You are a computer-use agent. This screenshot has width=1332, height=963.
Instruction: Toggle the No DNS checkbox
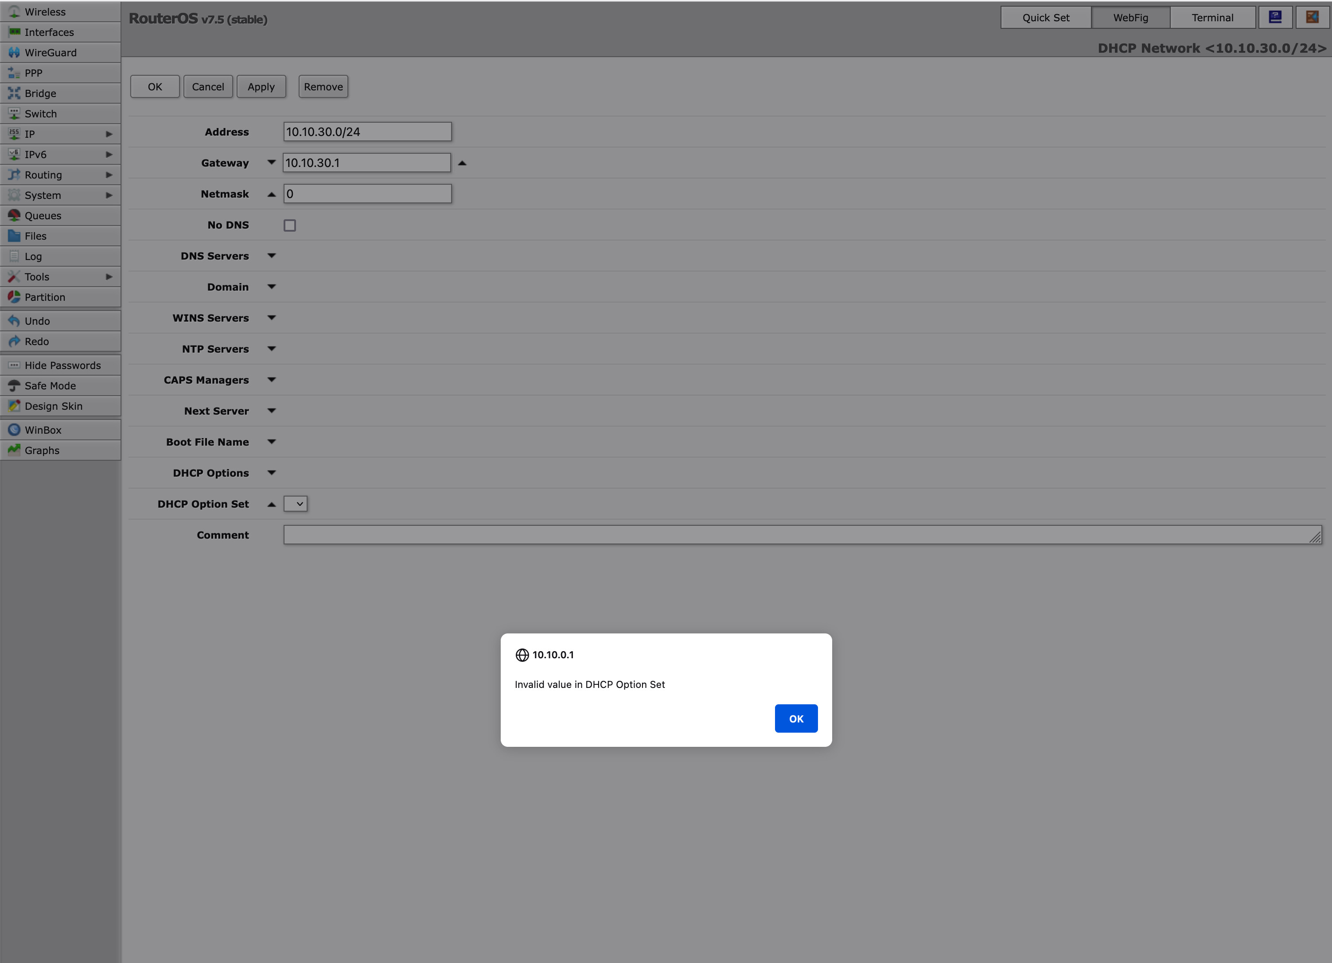tap(289, 225)
